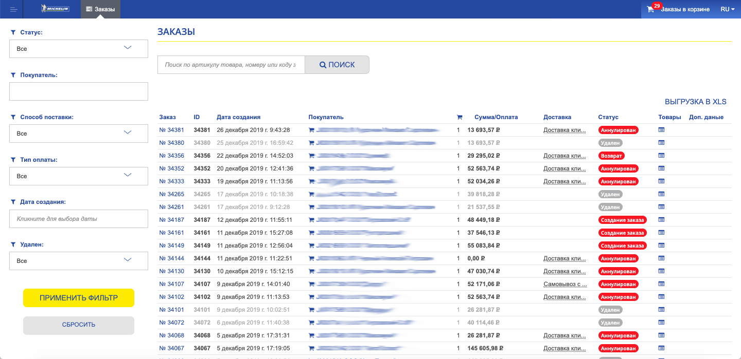Open products list icon for order 34068

click(x=662, y=335)
